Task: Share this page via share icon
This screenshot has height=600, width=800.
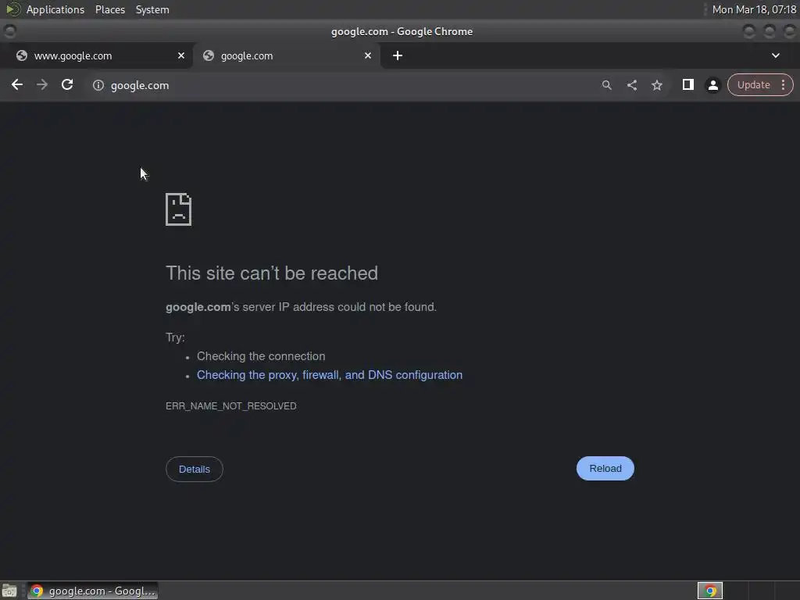Action: [x=631, y=85]
